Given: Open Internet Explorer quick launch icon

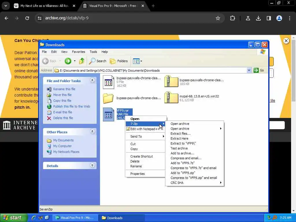Looking at the screenshot, I should point(34,218).
